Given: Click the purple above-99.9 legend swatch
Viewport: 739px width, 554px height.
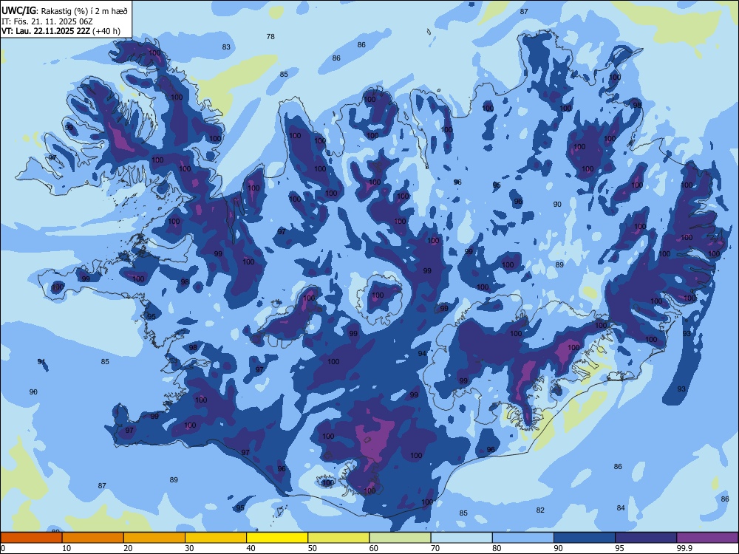Looking at the screenshot, I should pyautogui.click(x=707, y=538).
